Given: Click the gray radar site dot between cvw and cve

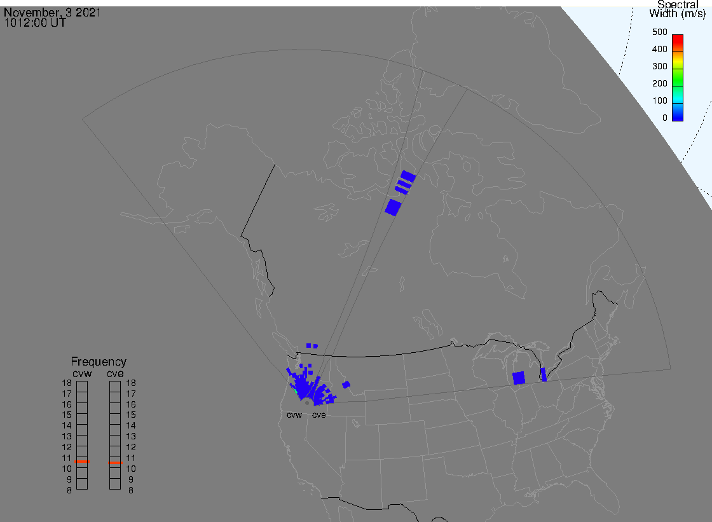Looking at the screenshot, I should click(308, 403).
